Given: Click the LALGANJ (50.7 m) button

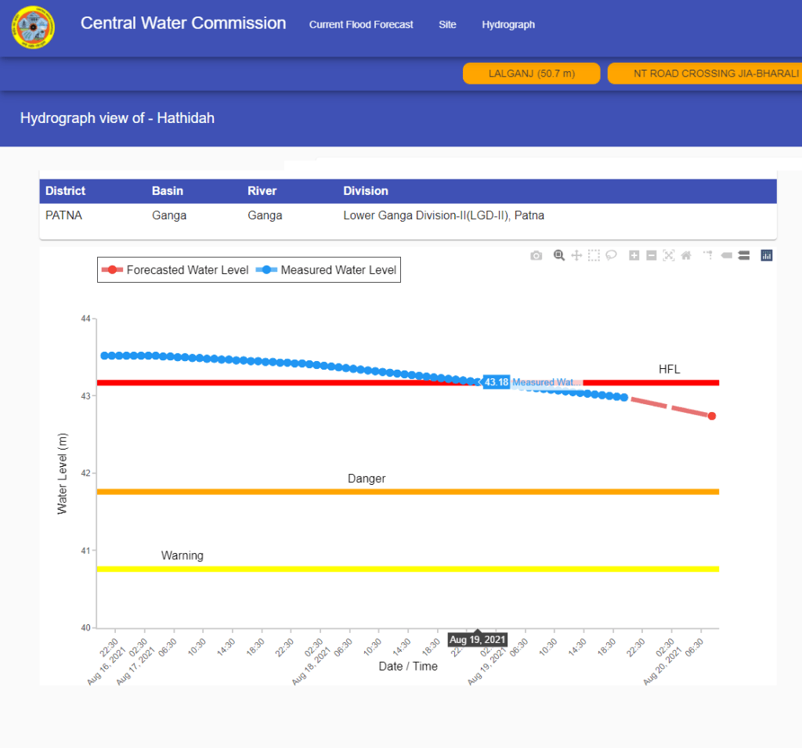Looking at the screenshot, I should [532, 74].
